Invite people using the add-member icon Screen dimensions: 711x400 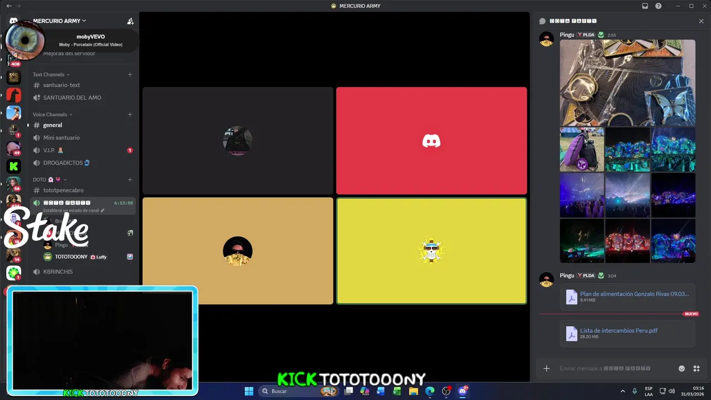coord(130,21)
